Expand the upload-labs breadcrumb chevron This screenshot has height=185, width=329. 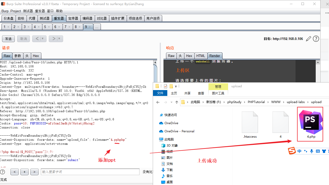[308, 102]
